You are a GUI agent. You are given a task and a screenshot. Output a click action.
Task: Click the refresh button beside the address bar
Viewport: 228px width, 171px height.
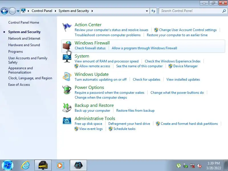(x=153, y=11)
